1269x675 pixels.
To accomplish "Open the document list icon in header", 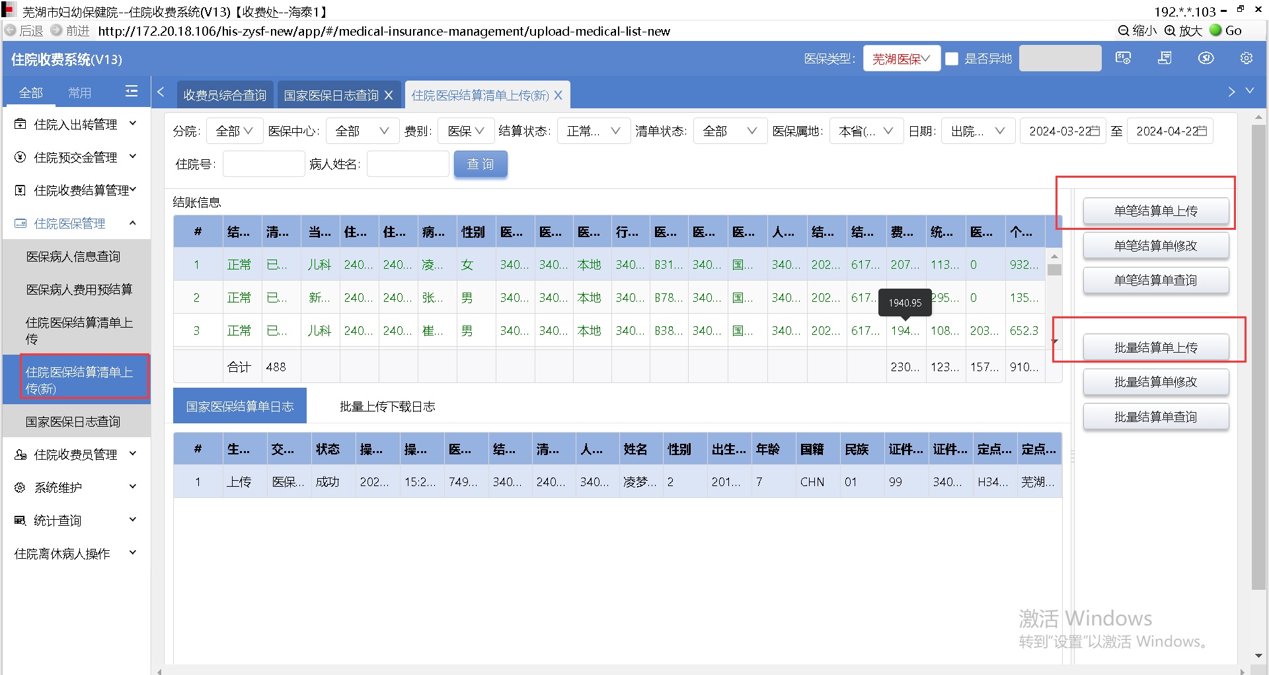I will coord(1165,59).
